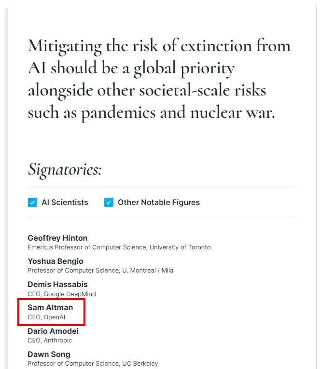The width and height of the screenshot is (321, 369).
Task: Uncheck the AI Scientists checkbox
Action: click(x=32, y=203)
